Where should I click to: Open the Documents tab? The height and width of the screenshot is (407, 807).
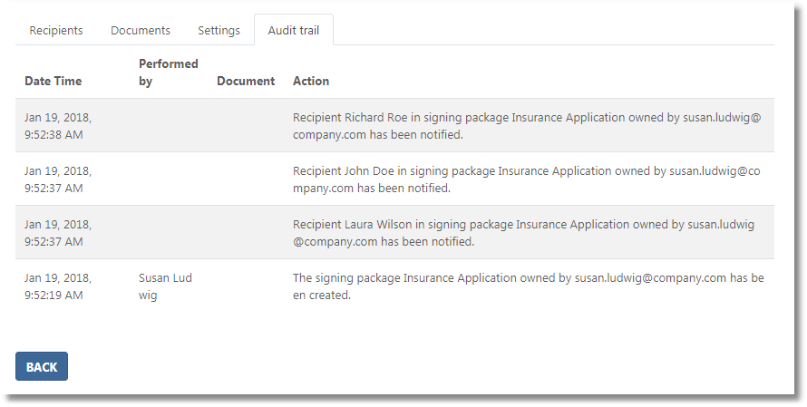(141, 30)
